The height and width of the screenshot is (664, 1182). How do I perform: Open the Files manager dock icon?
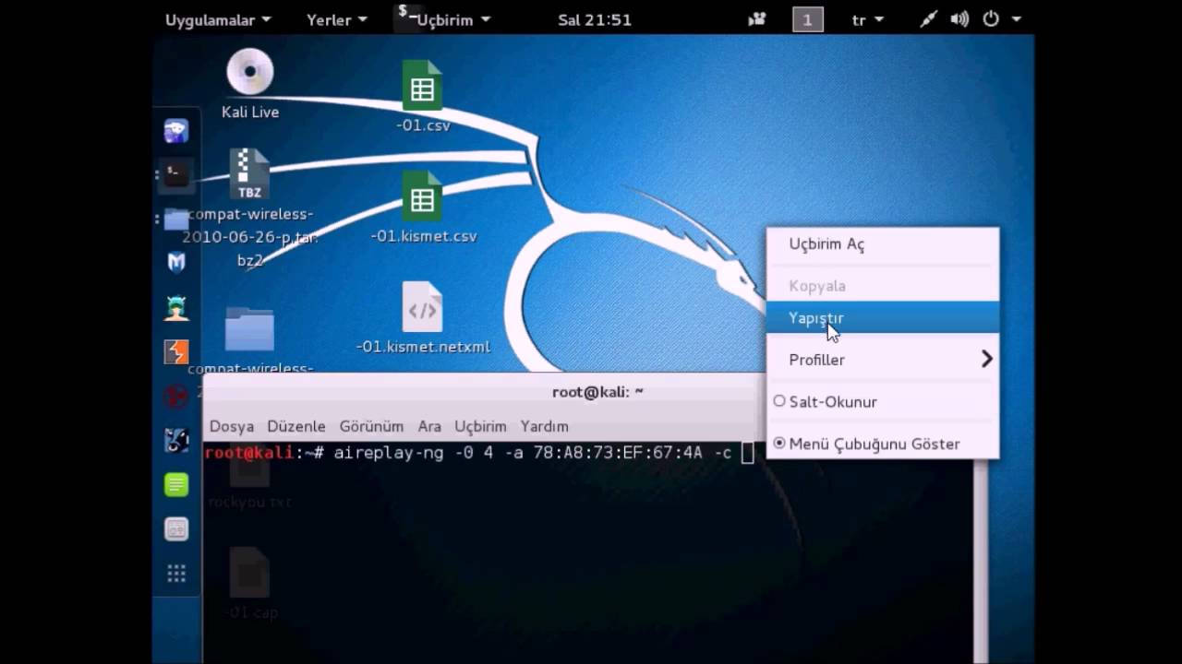point(175,219)
